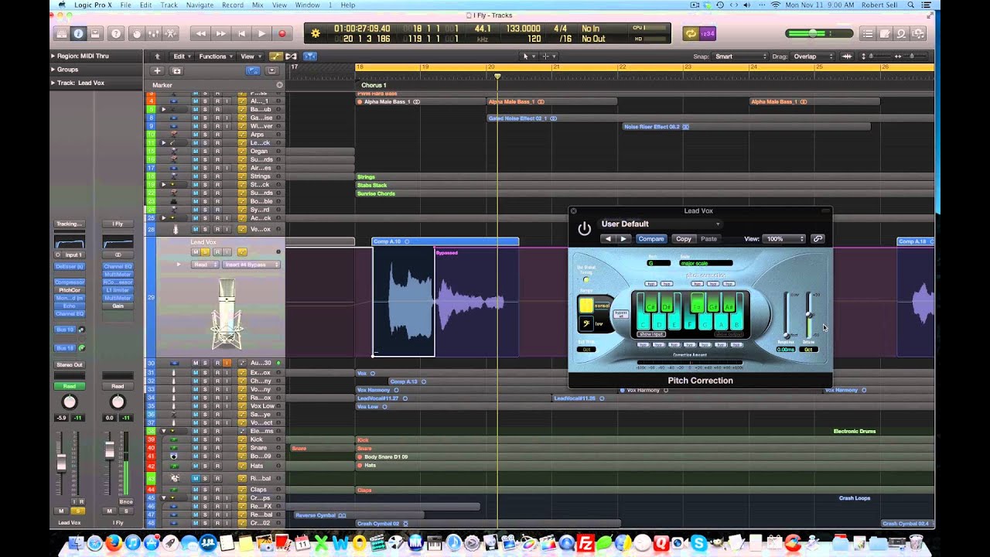Click the show input button
The image size is (990, 557).
coord(651,334)
